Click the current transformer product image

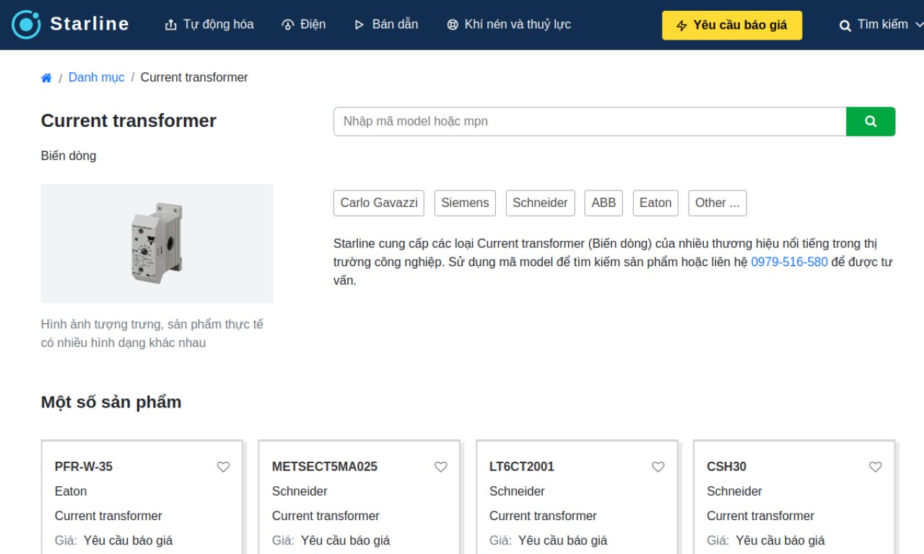coord(157,243)
